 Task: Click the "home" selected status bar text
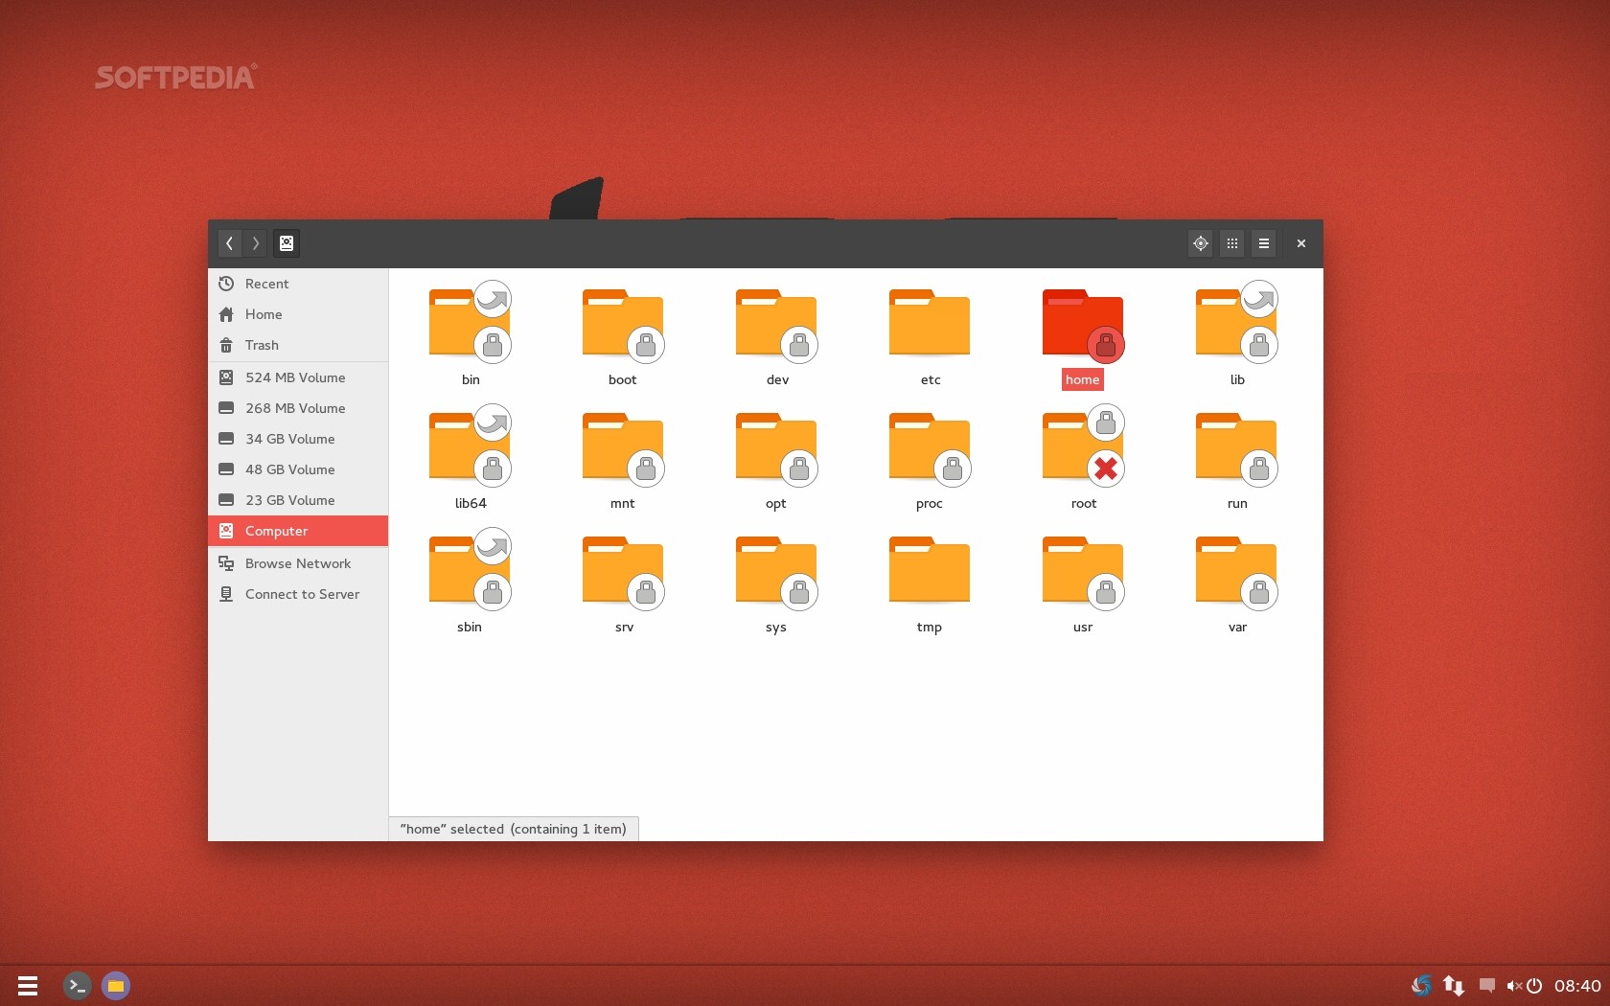click(x=513, y=829)
